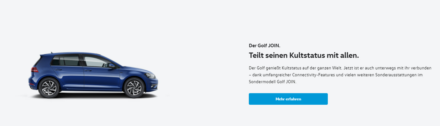Click the heading "Teilt seinen Kultstatus mit allen."

point(304,55)
